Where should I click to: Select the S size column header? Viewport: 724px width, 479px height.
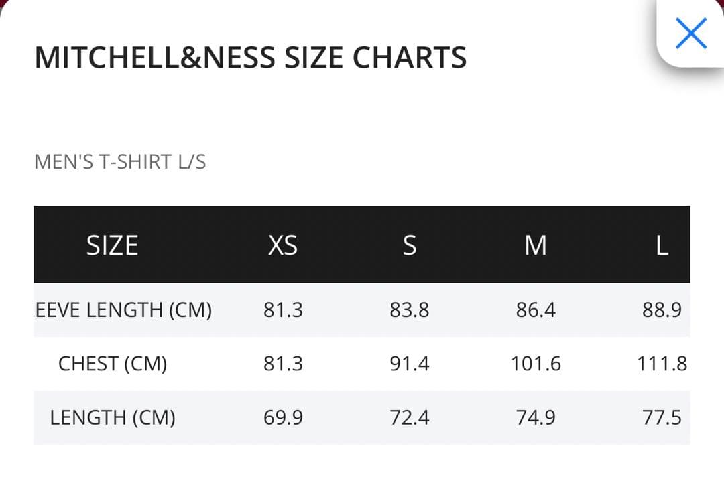tap(410, 245)
